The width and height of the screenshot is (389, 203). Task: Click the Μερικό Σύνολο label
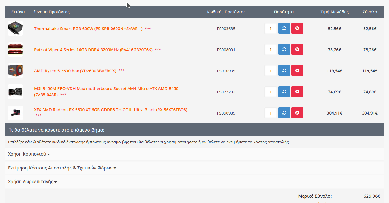click(315, 196)
